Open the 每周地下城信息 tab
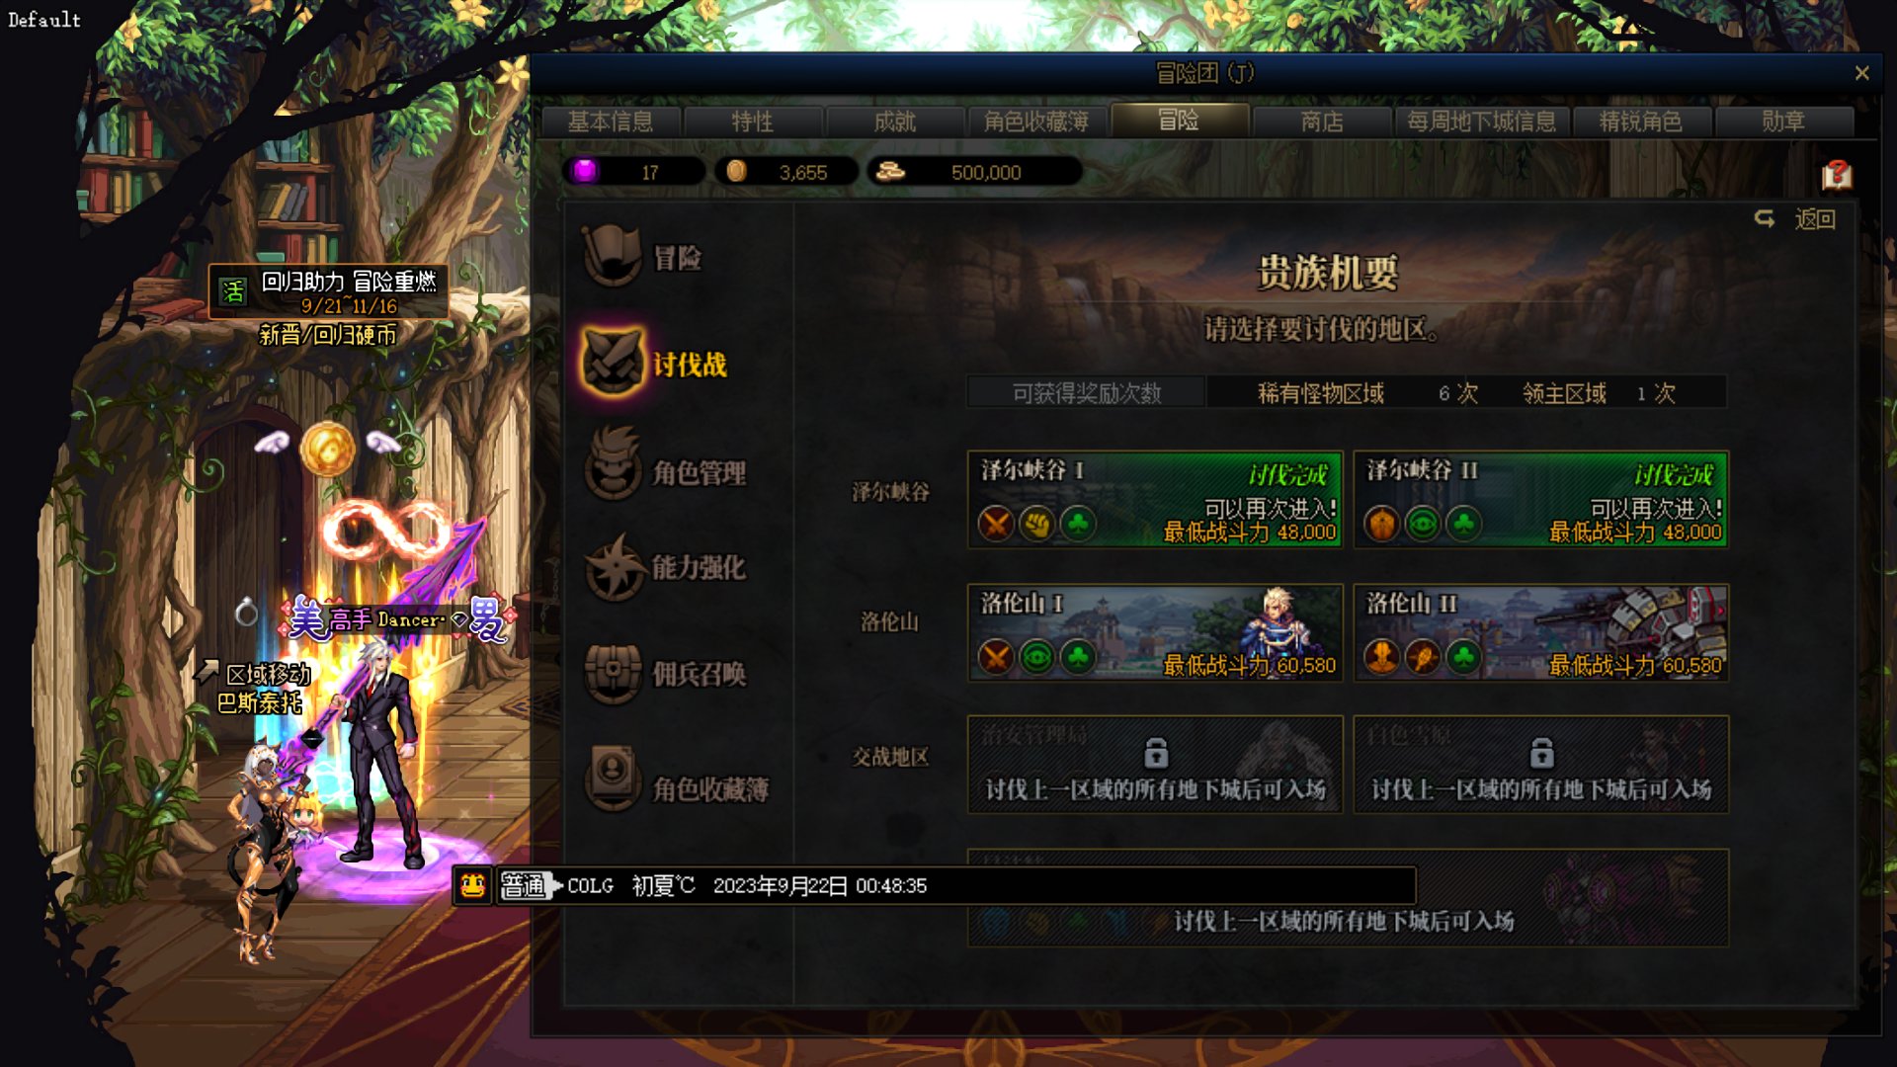Image resolution: width=1897 pixels, height=1067 pixels. click(x=1480, y=122)
